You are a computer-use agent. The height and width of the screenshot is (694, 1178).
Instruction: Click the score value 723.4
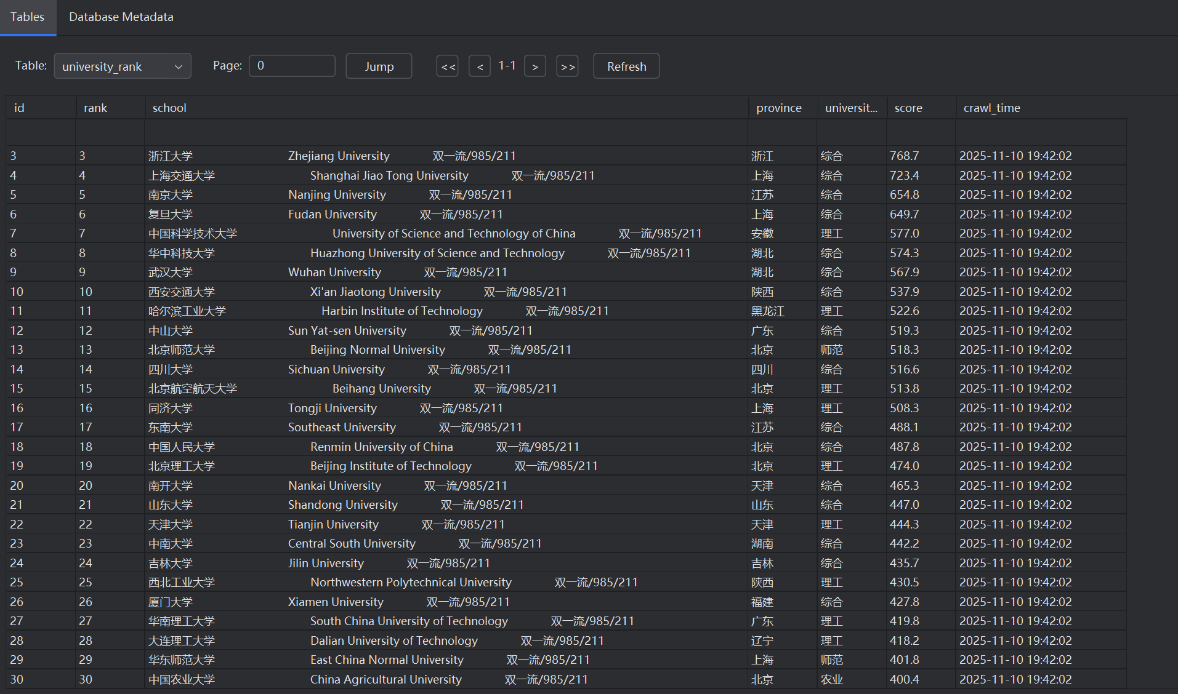click(921, 175)
